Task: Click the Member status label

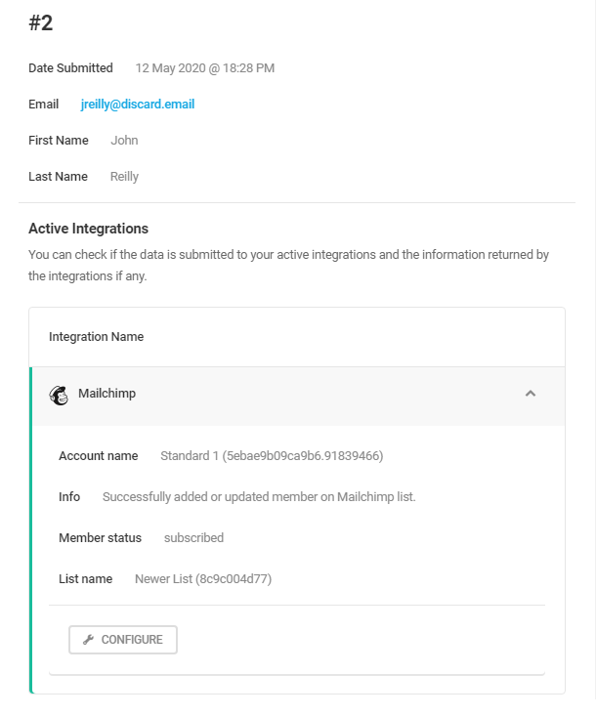Action: [x=100, y=538]
